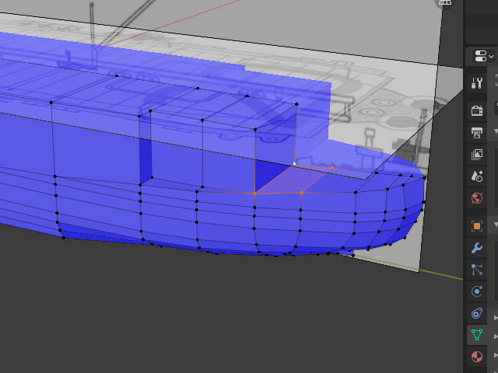Toggle perspective/orthographic view grid icon
The width and height of the screenshot is (498, 373).
point(445,3)
